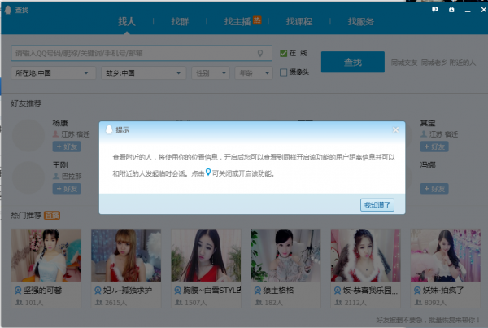This screenshot has width=488, height=328.
Task: Click the 附近的人 link
Action: [x=463, y=62]
